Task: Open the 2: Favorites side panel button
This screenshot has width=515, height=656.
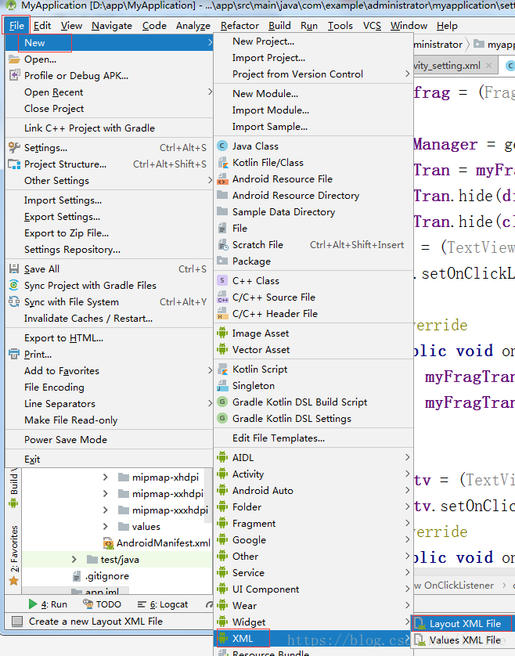Action: 14,555
